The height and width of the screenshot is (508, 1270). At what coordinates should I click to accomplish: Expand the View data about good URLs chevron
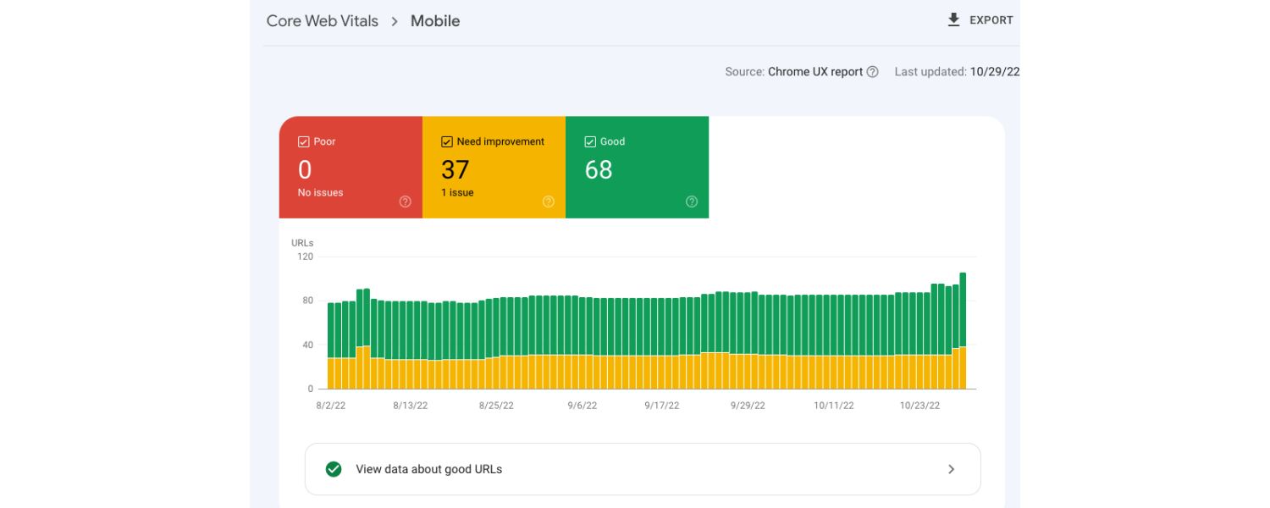pyautogui.click(x=951, y=469)
